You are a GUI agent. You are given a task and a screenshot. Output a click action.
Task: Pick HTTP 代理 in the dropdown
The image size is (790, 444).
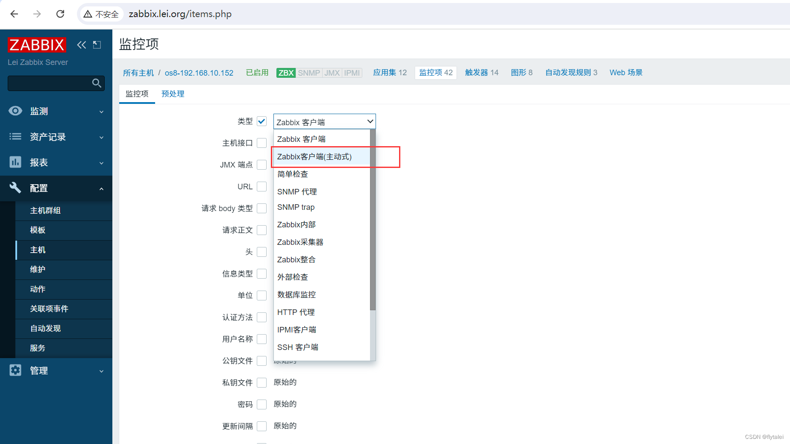coord(322,312)
